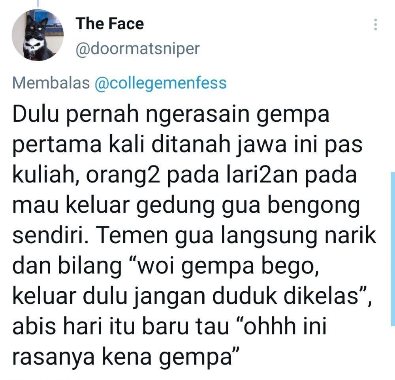Open the @doormatsniper handle
The image size is (395, 380).
[x=137, y=49]
